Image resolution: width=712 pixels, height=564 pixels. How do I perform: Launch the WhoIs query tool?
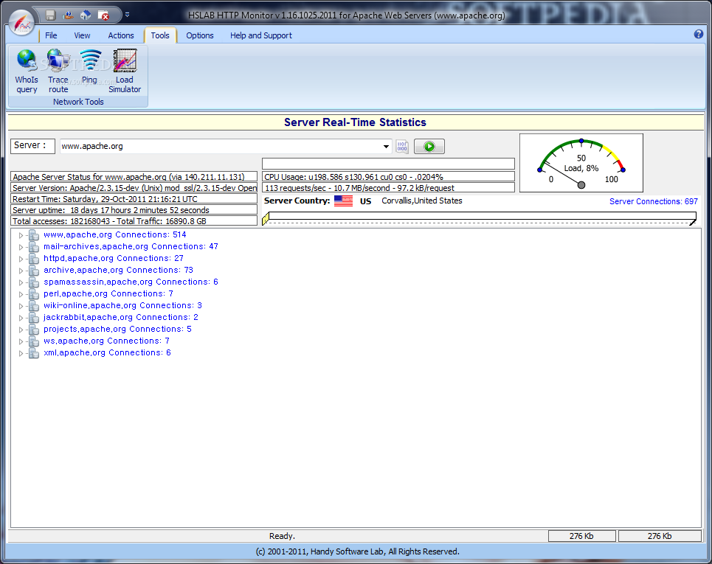point(27,72)
